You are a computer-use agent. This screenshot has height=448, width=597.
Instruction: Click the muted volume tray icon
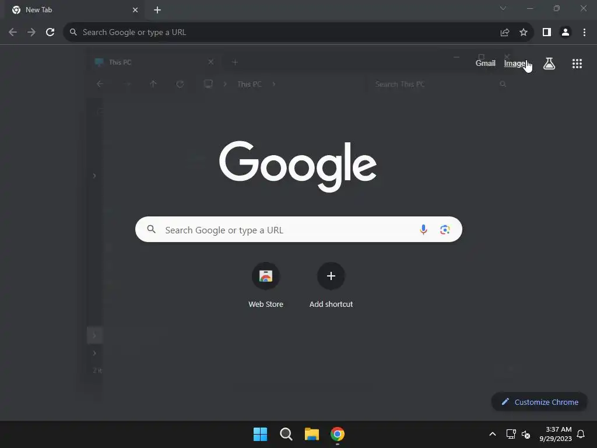[x=526, y=434]
